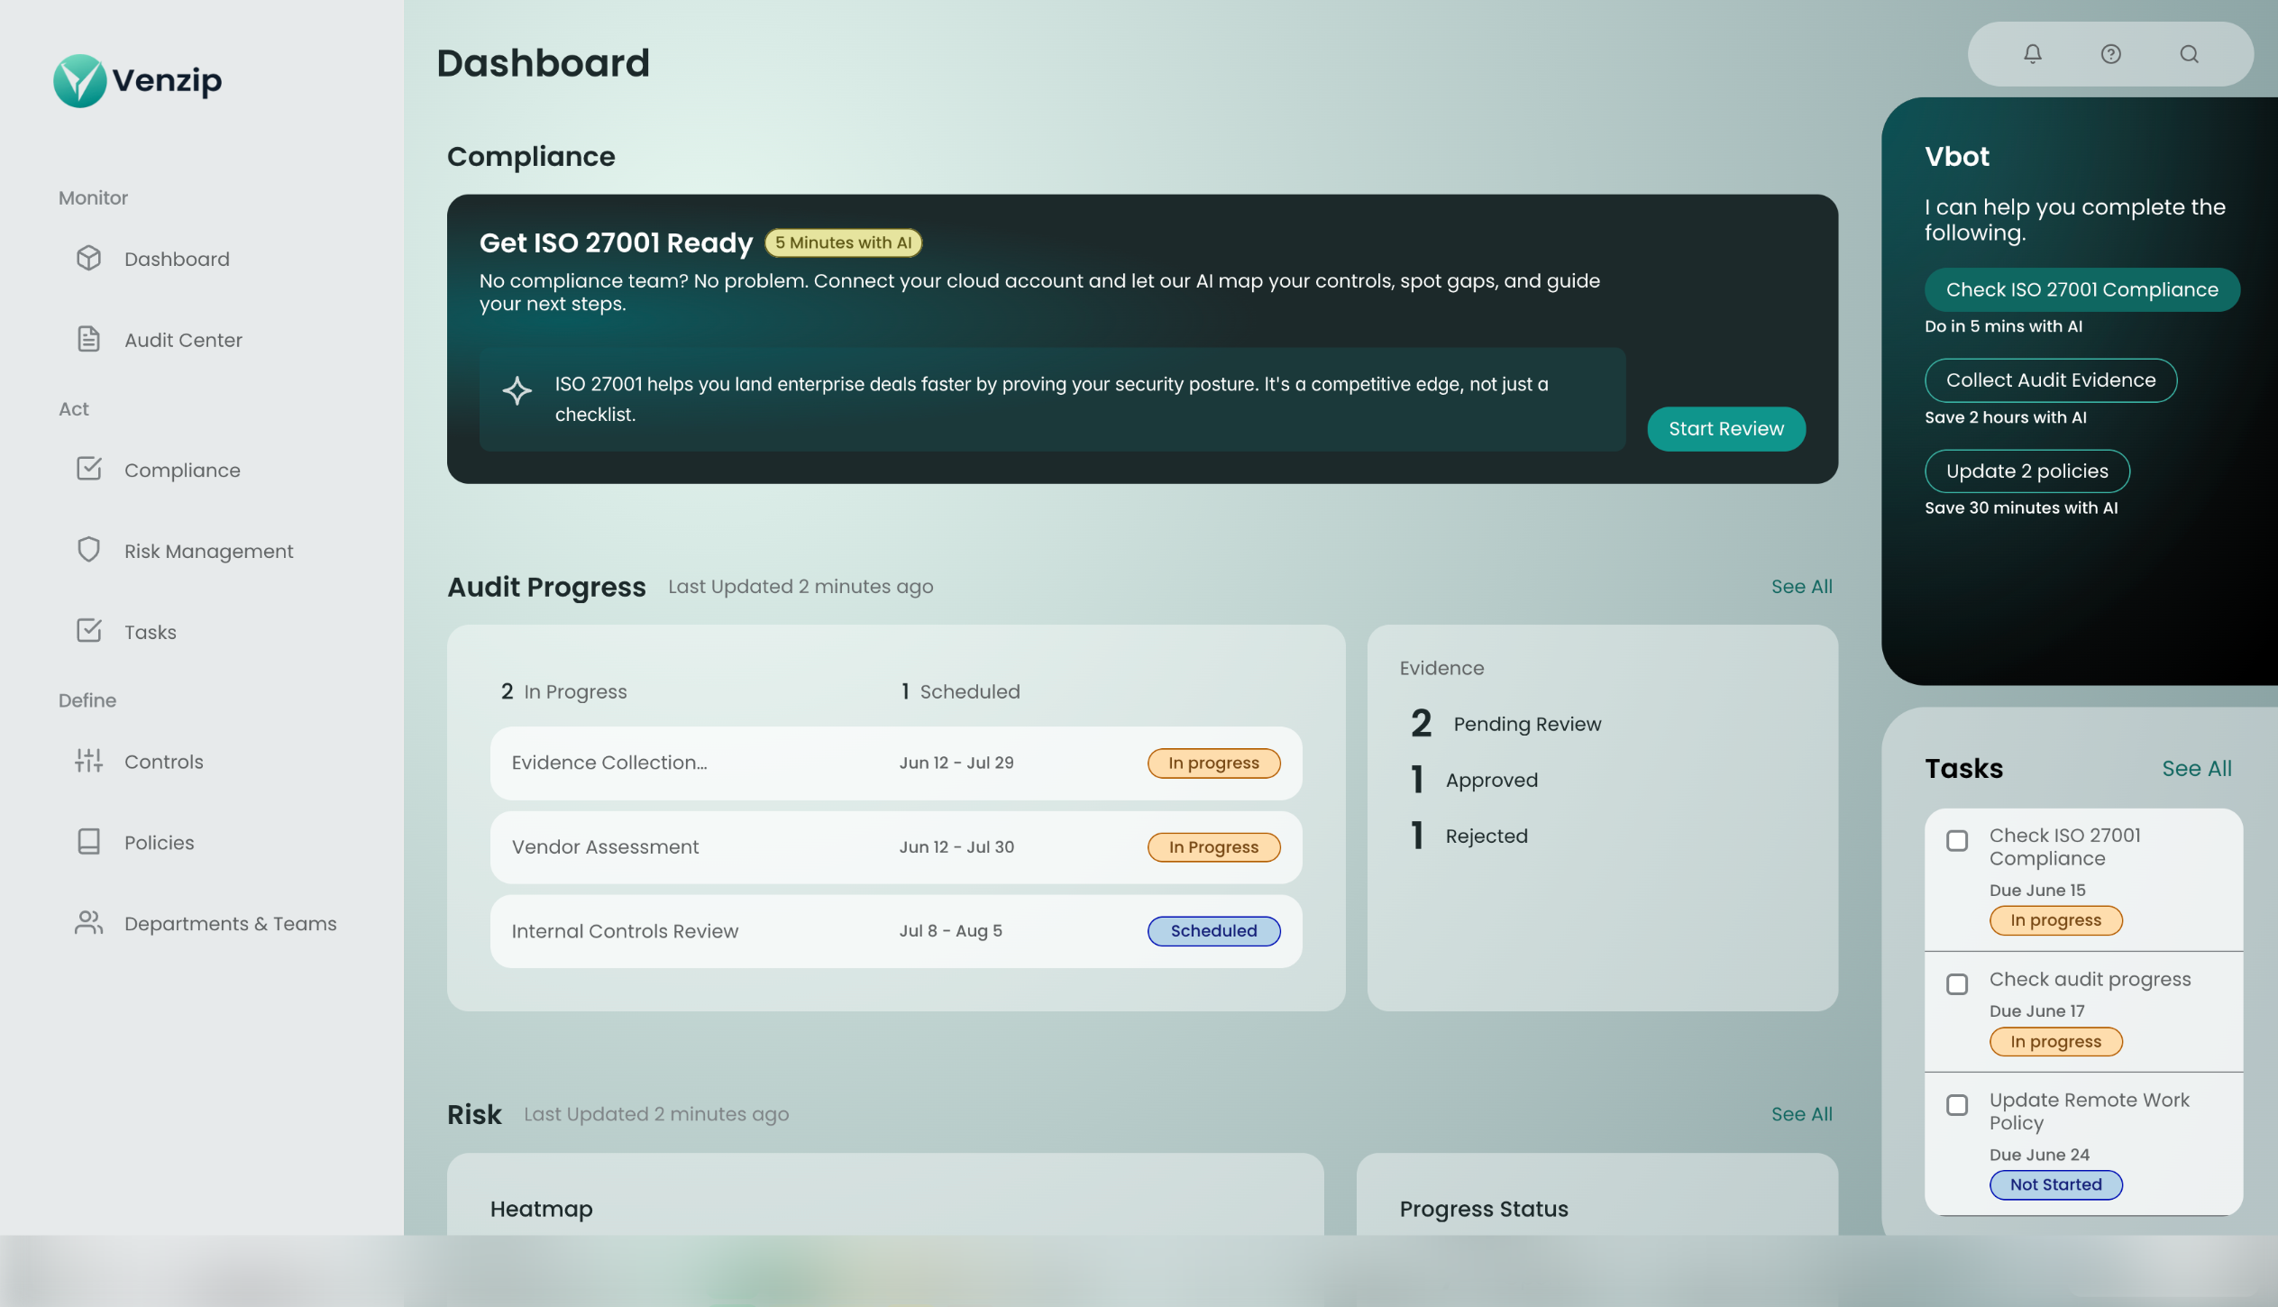Click the Dashboard cube icon in sidebar

pyautogui.click(x=88, y=259)
